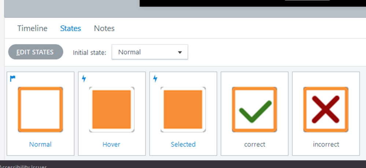366x168 pixels.
Task: Click the lightning bolt icon on Selected state
Action: [x=155, y=78]
